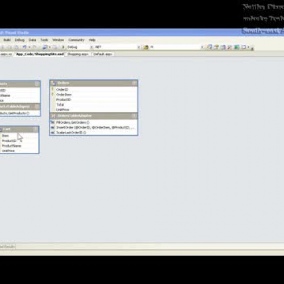Screen dimensions: 284x284
Task: Select the ProductID column in Cart table
Action: 19,141
